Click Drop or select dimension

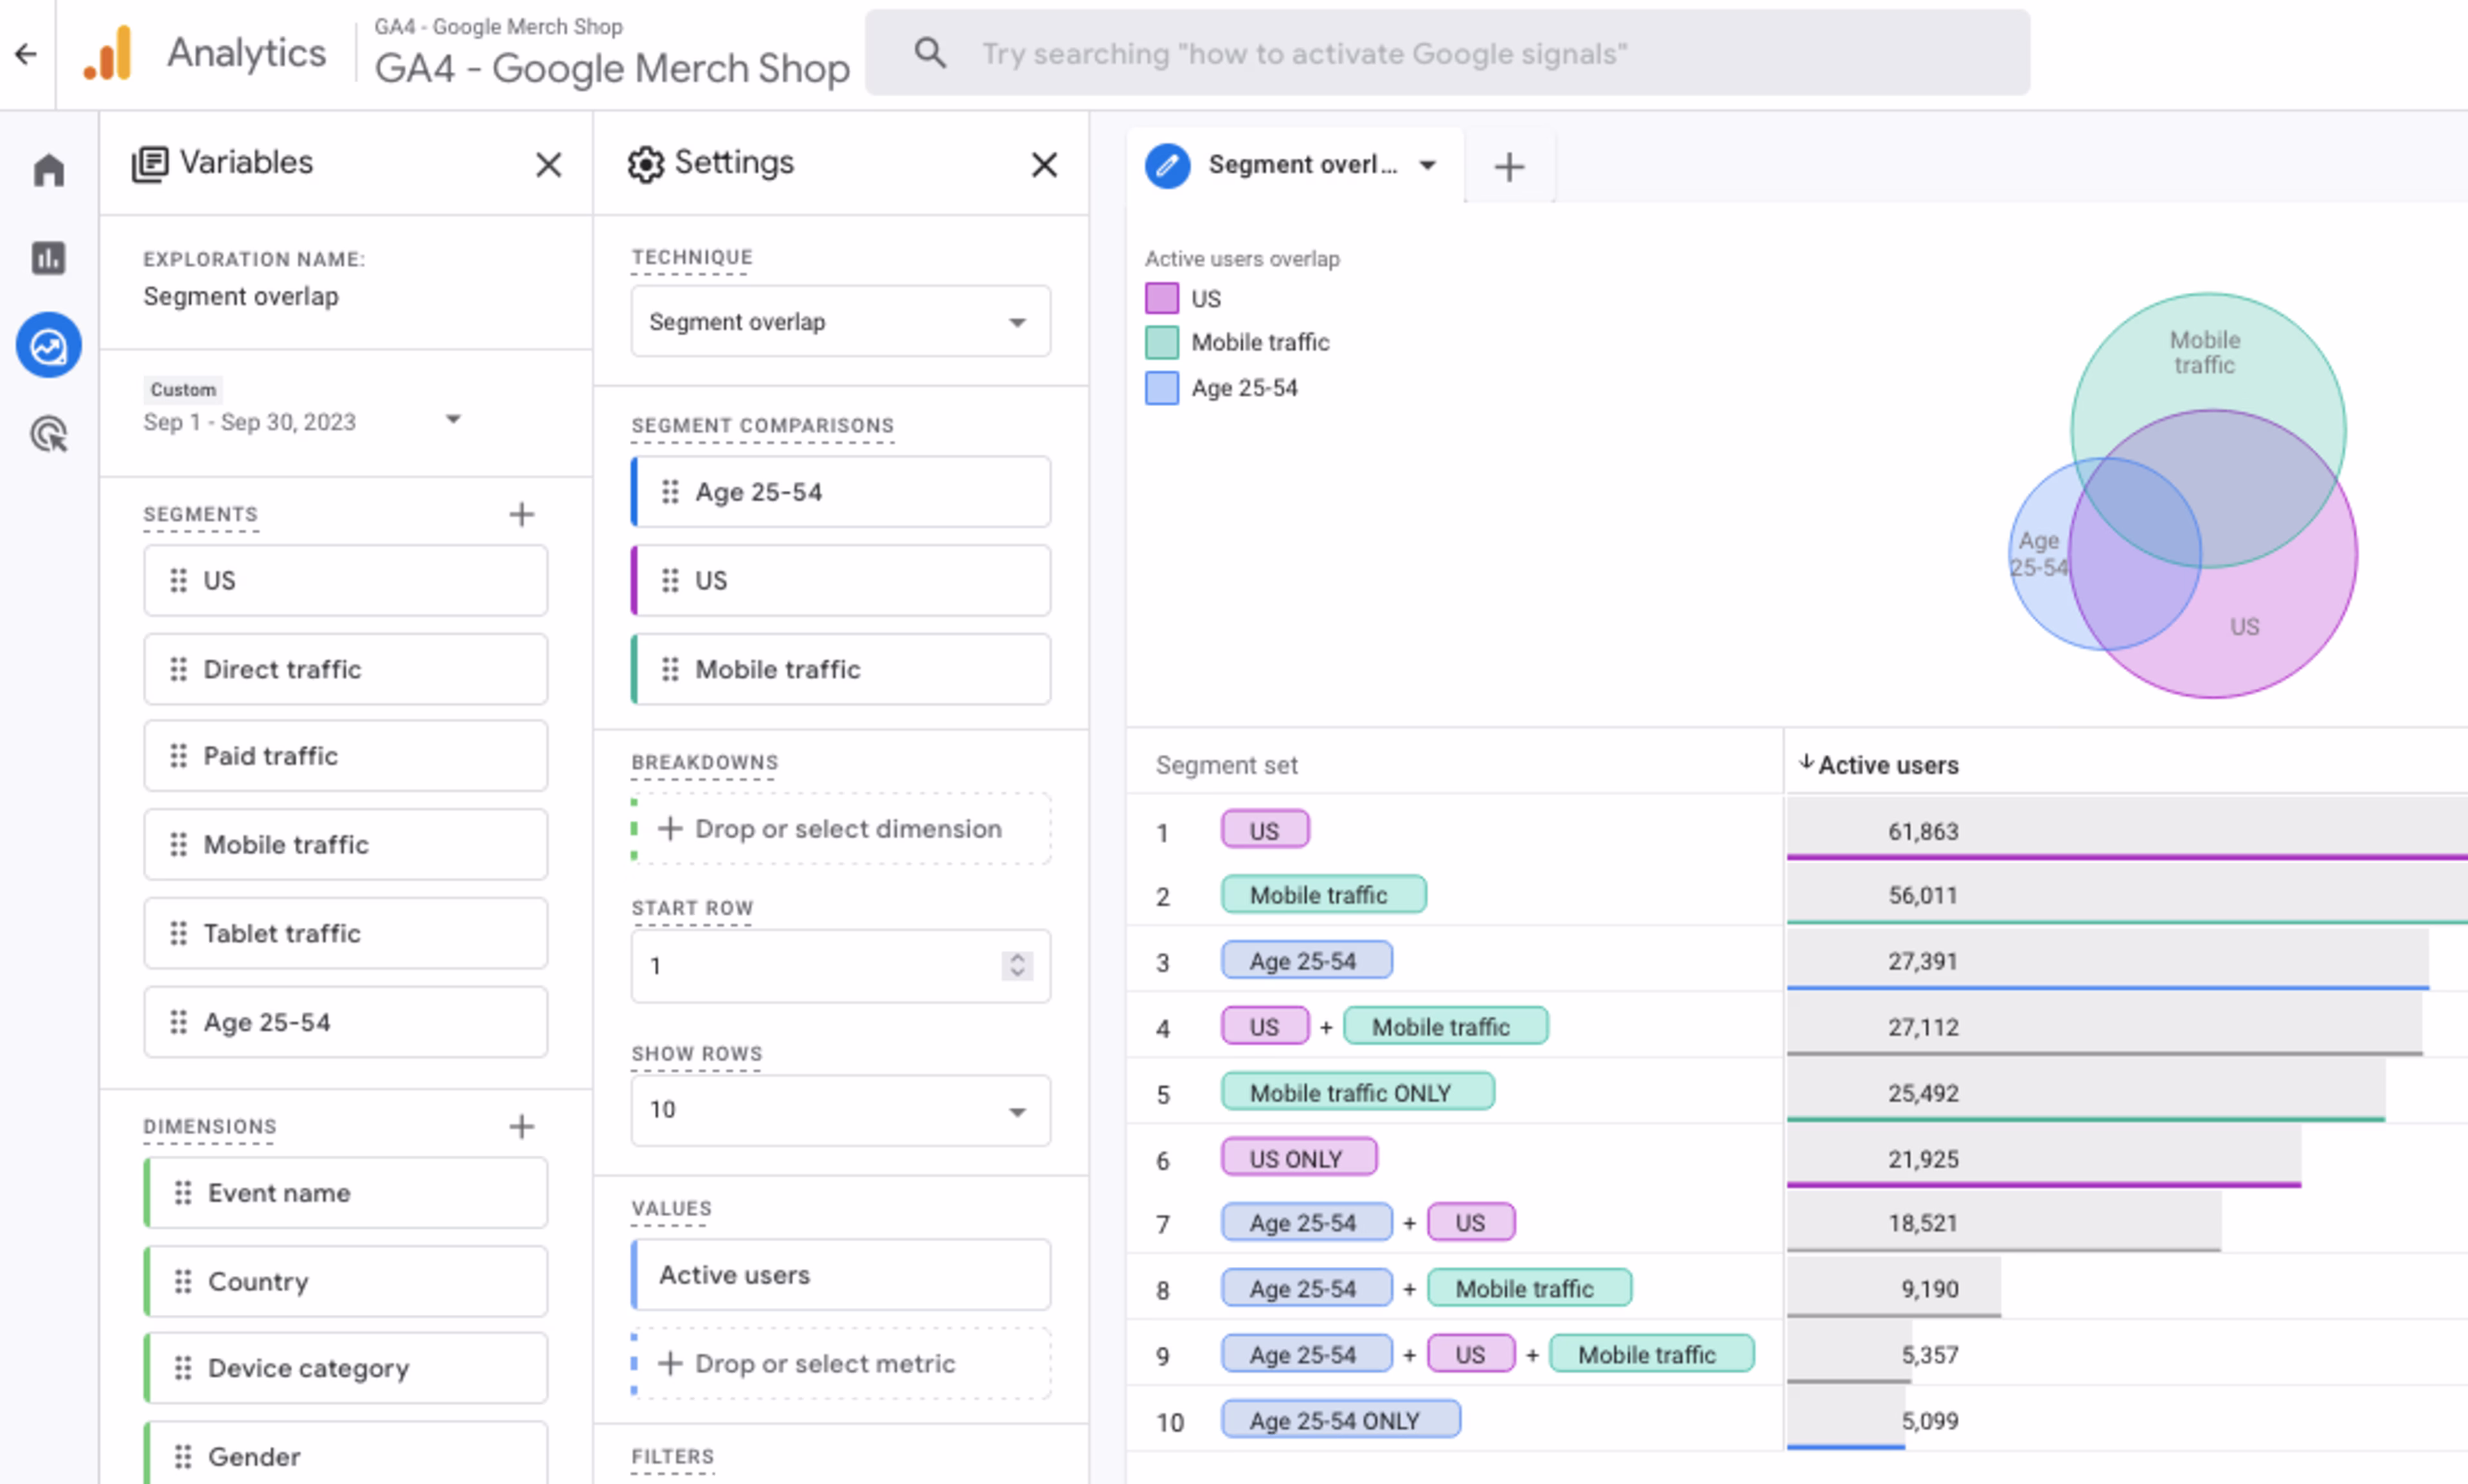coord(841,828)
